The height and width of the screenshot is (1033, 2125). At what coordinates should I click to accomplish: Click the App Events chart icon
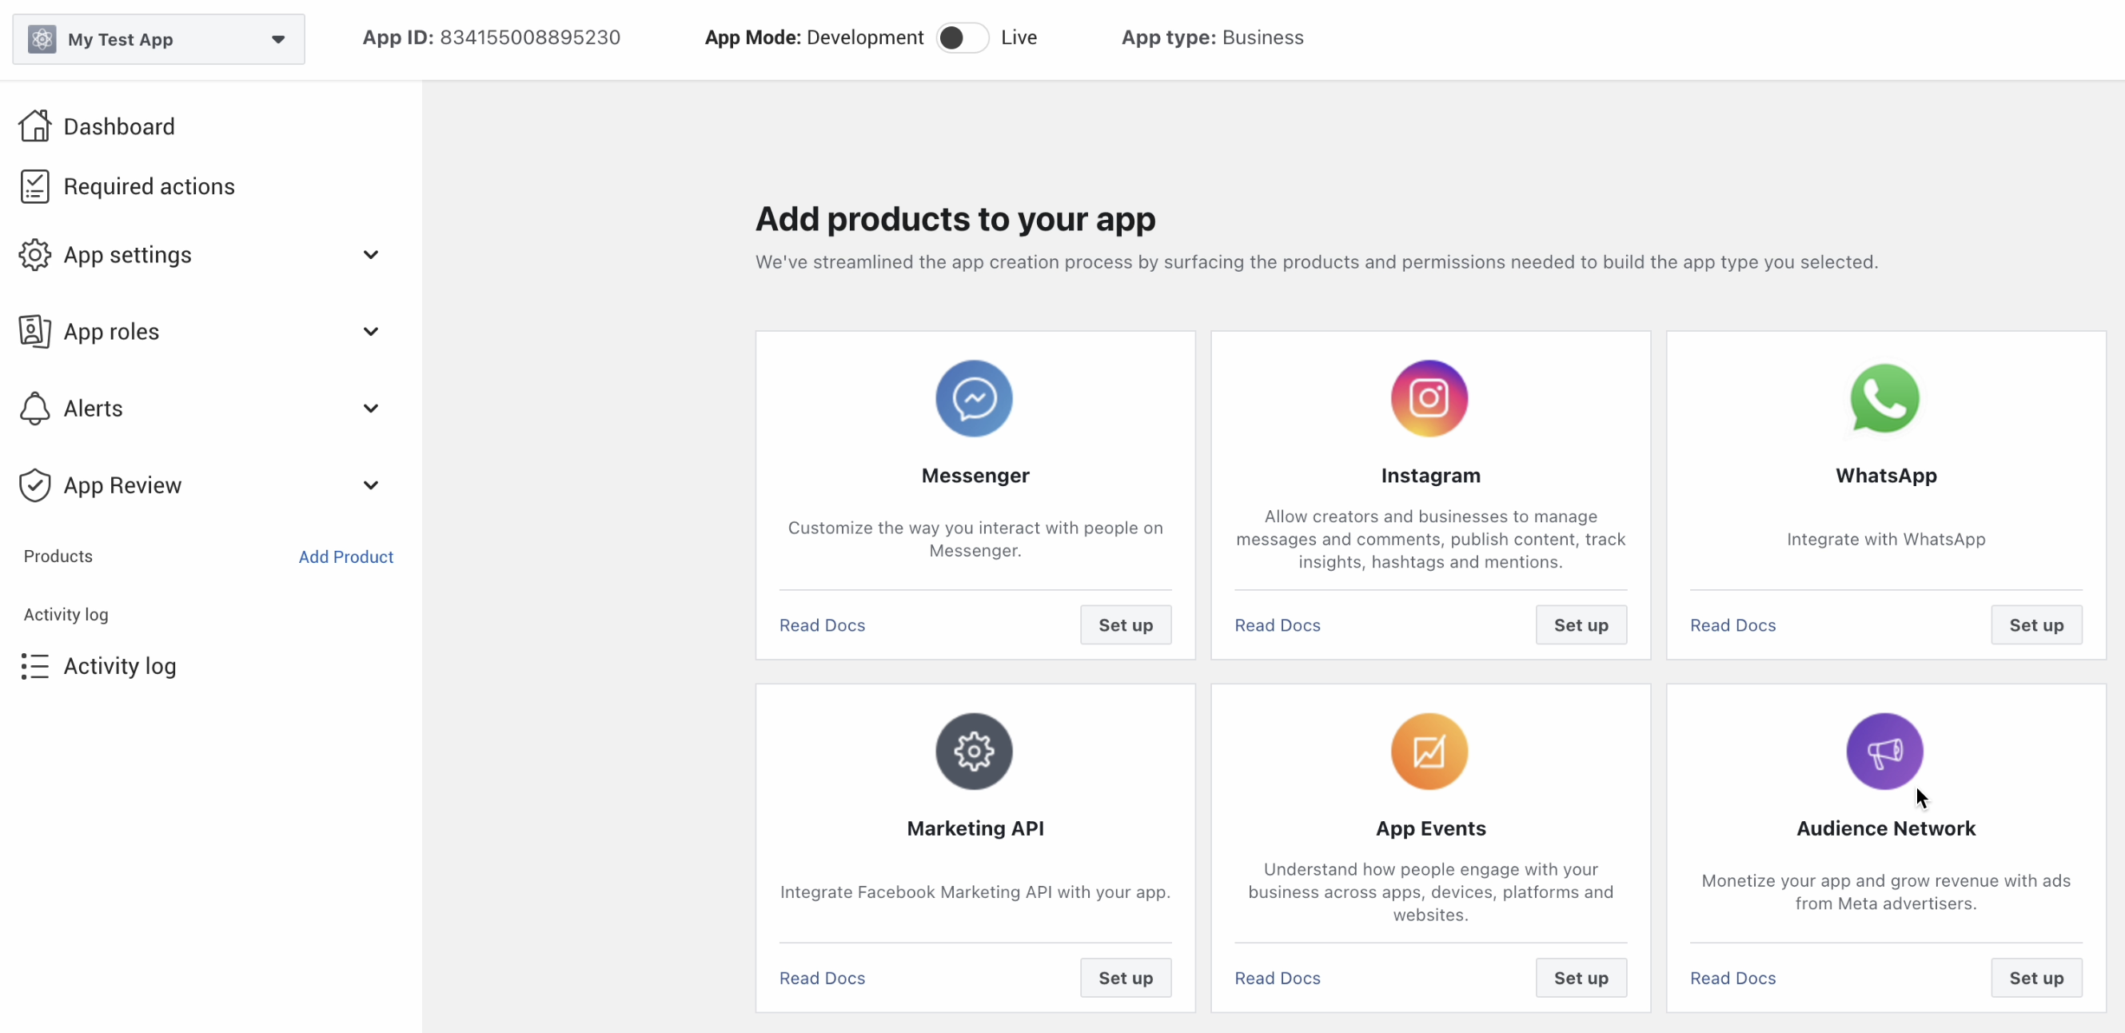click(x=1429, y=751)
